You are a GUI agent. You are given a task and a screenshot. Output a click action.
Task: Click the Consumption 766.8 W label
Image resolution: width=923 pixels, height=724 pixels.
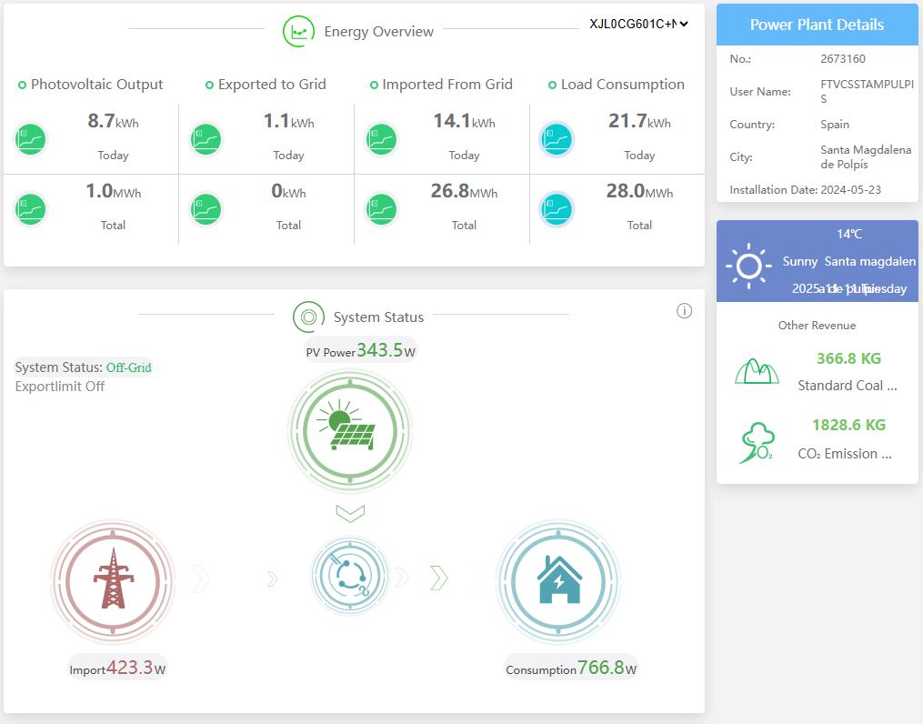(571, 668)
